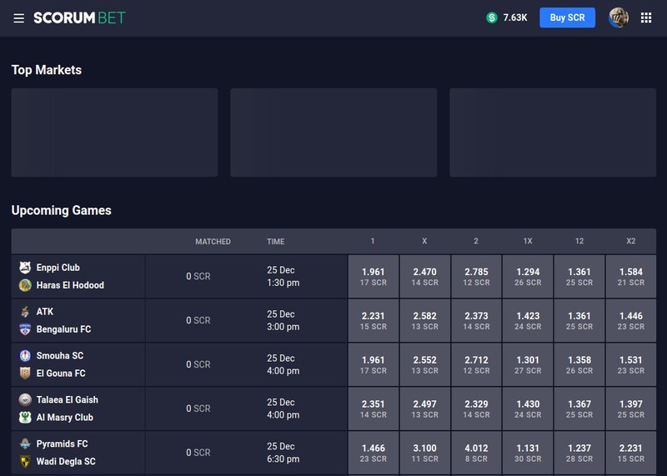Click the Pyramids FC team logo
Viewport: 667px width, 476px height.
click(25, 443)
